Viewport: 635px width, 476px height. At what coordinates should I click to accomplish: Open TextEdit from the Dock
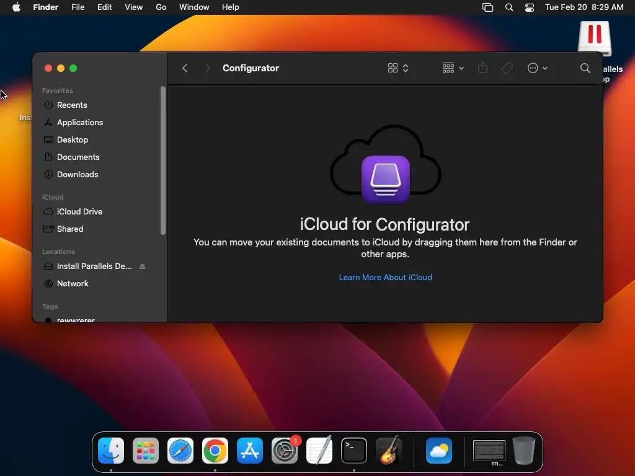tap(319, 450)
